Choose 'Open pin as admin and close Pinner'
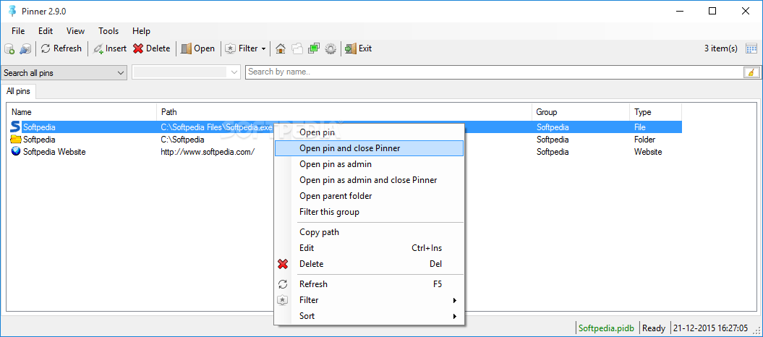Image resolution: width=763 pixels, height=337 pixels. click(369, 180)
